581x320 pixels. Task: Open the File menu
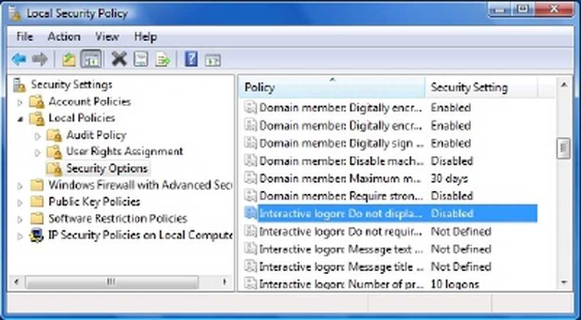point(24,37)
